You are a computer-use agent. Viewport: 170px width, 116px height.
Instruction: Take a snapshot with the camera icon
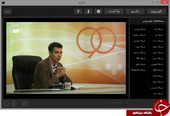pyautogui.click(x=25, y=104)
